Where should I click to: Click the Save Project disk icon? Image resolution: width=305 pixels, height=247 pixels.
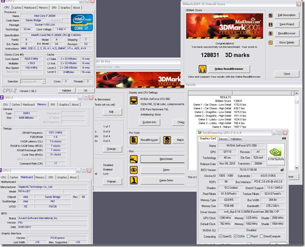[x=271, y=24]
